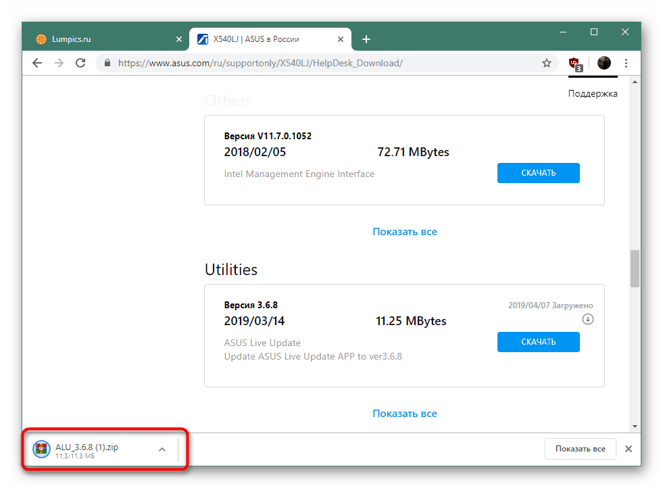
Task: Minimize the Chrome window
Action: pyautogui.click(x=563, y=32)
